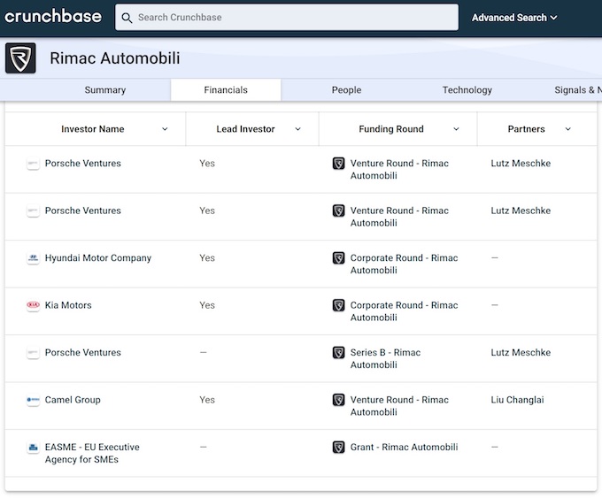Expand the Advanced Search dropdown
Viewport: 602px width, 498px height.
514,18
